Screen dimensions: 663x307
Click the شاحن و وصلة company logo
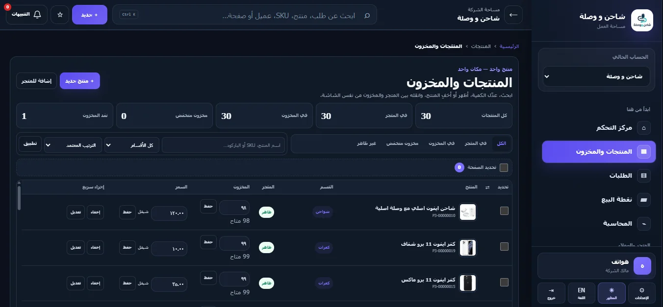642,21
